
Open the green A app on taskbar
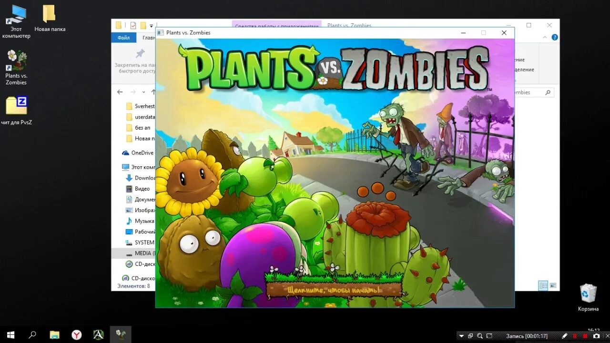99,334
